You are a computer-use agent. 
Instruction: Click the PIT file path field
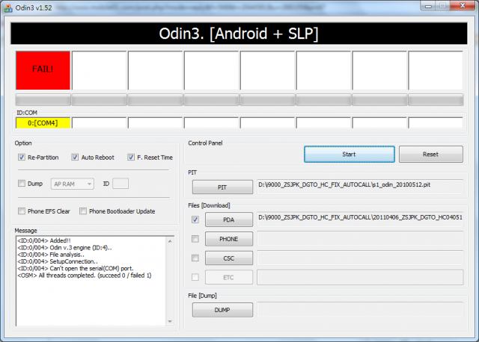click(x=360, y=187)
